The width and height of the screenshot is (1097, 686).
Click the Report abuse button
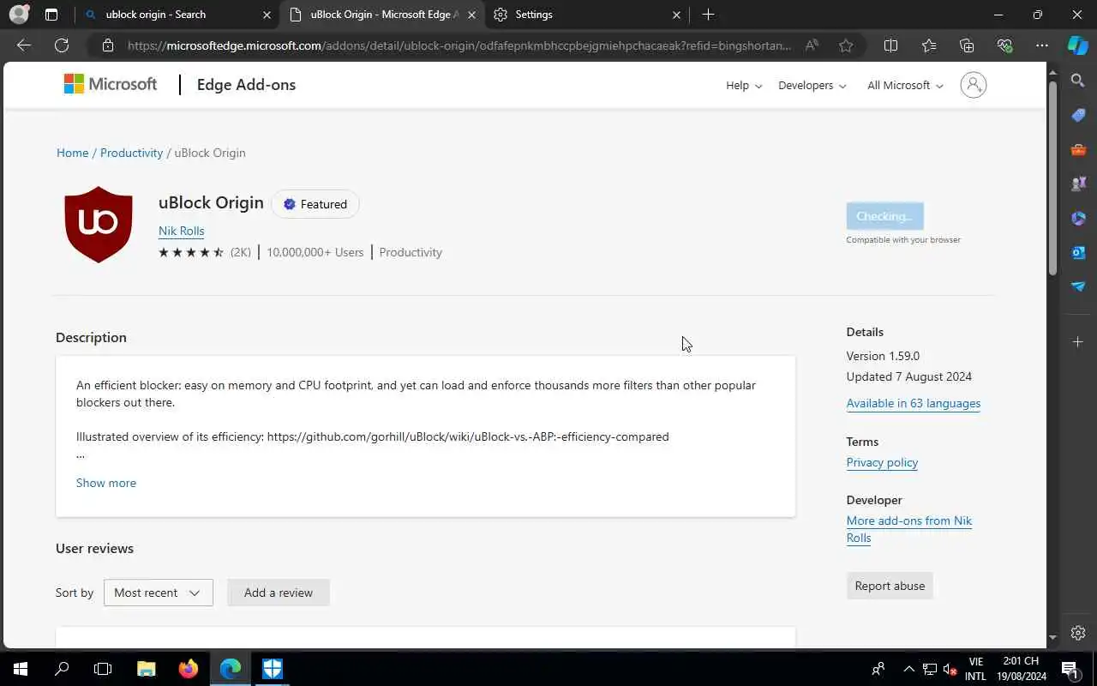click(890, 586)
